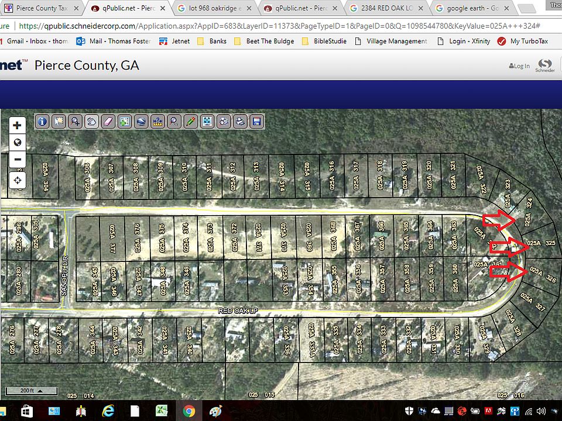Open the Google Earth globe tool

click(140, 121)
